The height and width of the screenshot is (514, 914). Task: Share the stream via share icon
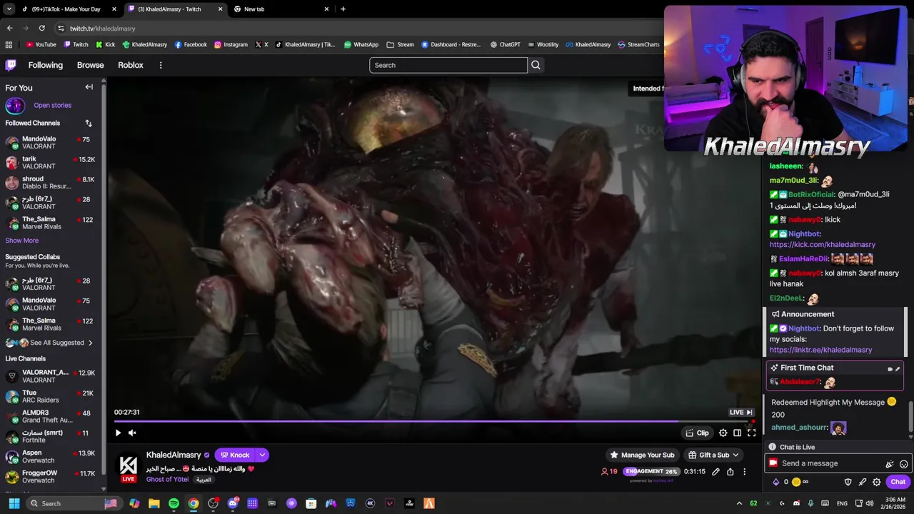pos(730,471)
